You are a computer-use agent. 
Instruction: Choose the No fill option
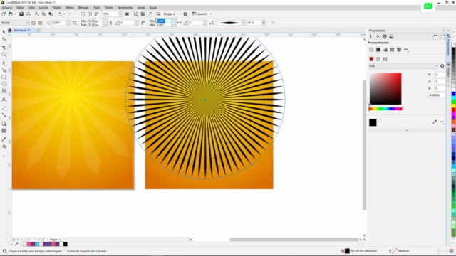coord(371,50)
